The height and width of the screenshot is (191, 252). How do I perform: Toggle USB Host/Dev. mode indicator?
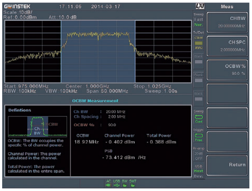pos(199,174)
